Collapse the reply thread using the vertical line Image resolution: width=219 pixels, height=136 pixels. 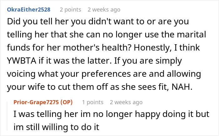click(x=7, y=116)
